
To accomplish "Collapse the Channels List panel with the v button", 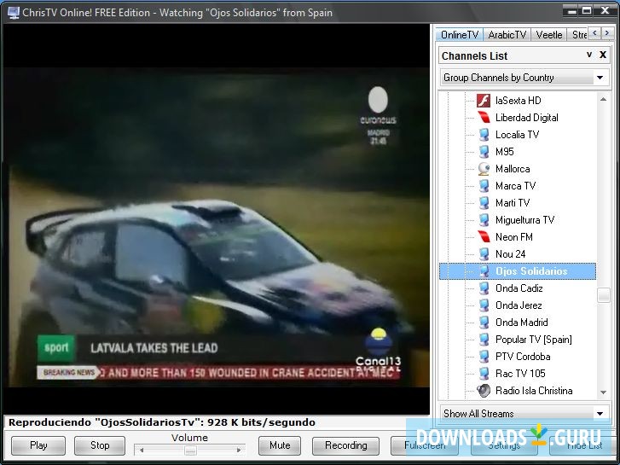I will [x=588, y=55].
